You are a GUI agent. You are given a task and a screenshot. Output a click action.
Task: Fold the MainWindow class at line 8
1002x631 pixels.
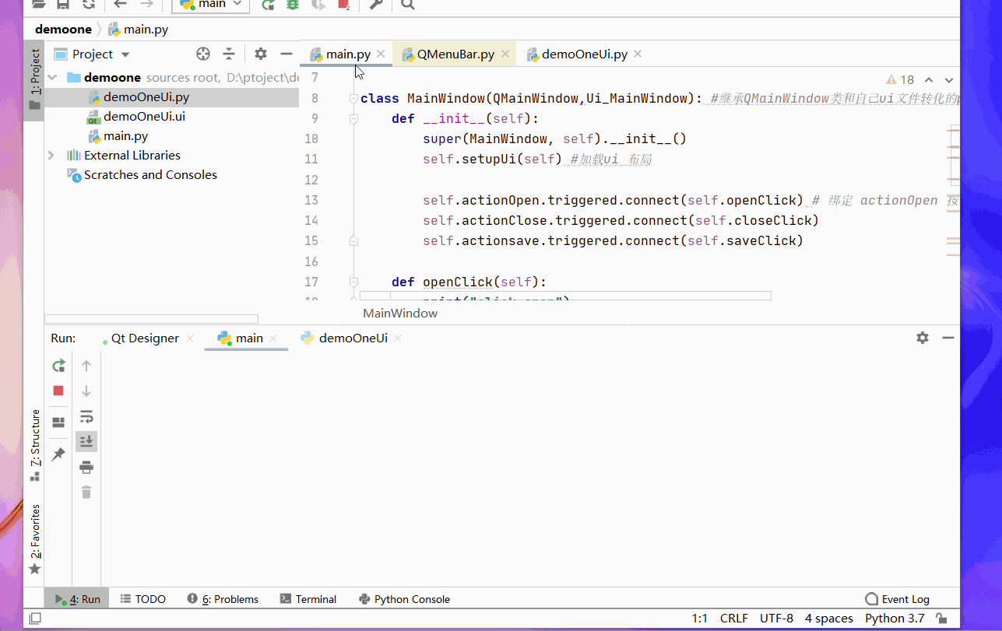pos(353,99)
